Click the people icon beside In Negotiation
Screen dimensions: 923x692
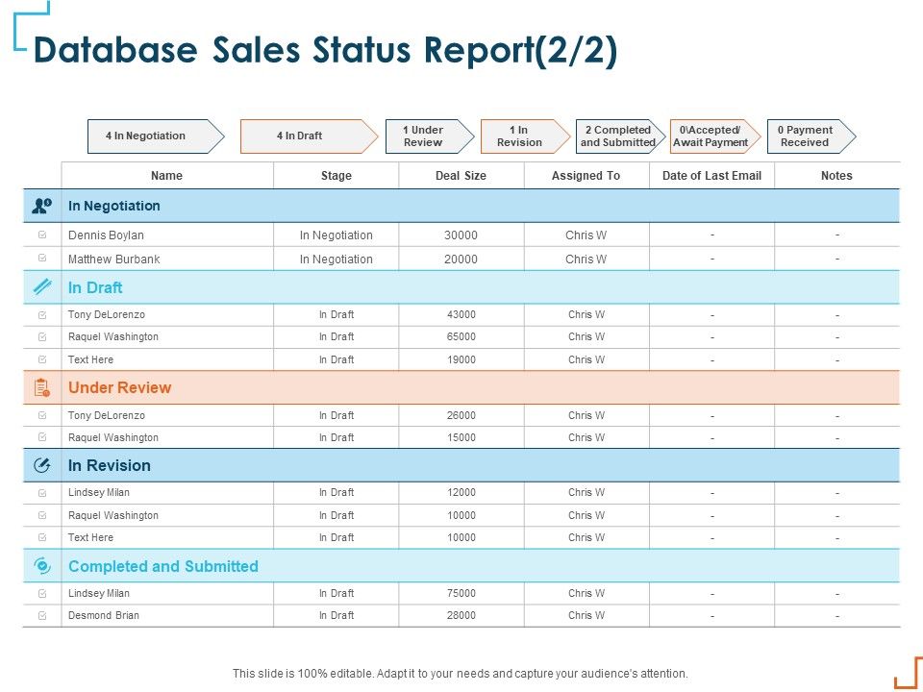pos(42,206)
